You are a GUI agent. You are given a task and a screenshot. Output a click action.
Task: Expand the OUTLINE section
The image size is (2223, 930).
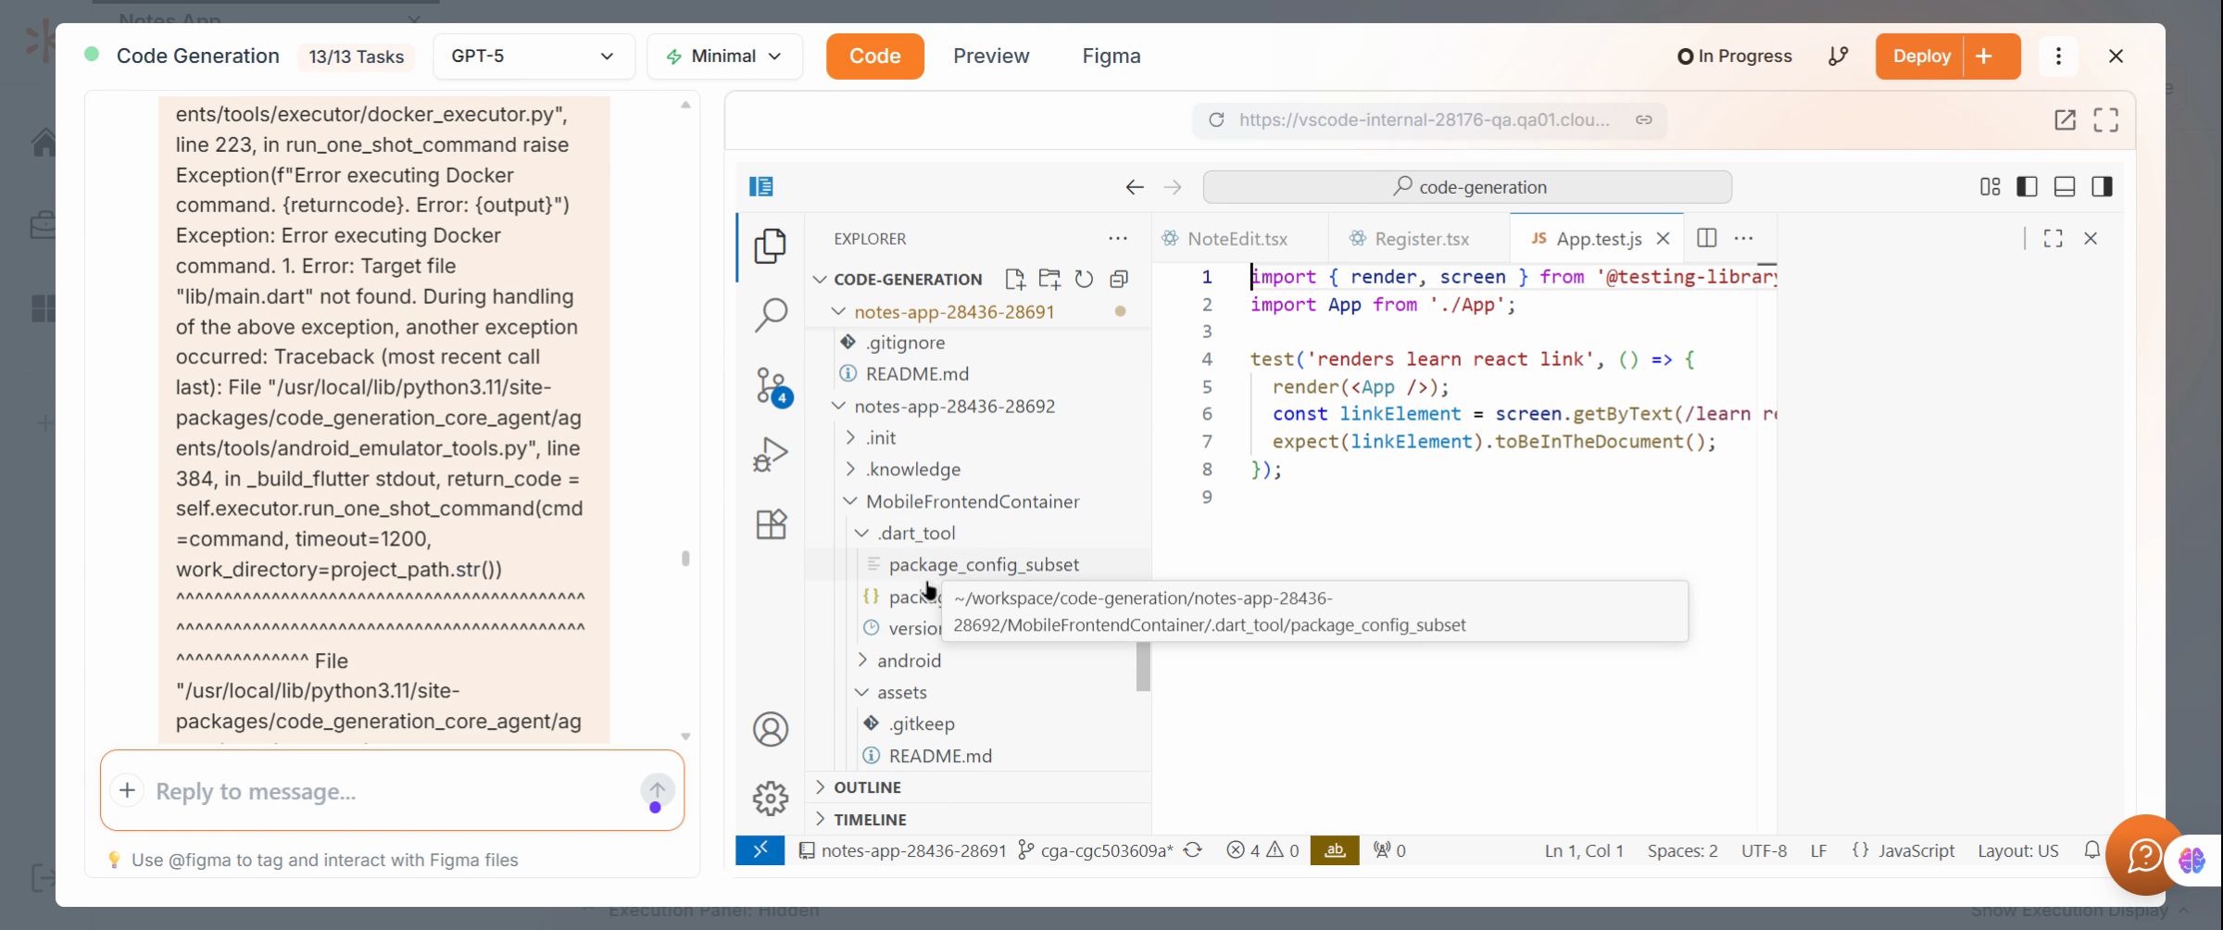pos(978,787)
